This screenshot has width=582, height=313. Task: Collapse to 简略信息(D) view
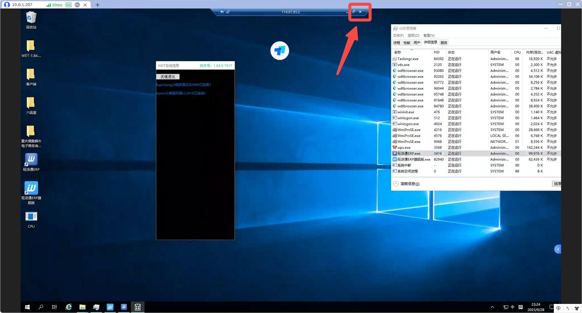pyautogui.click(x=406, y=184)
